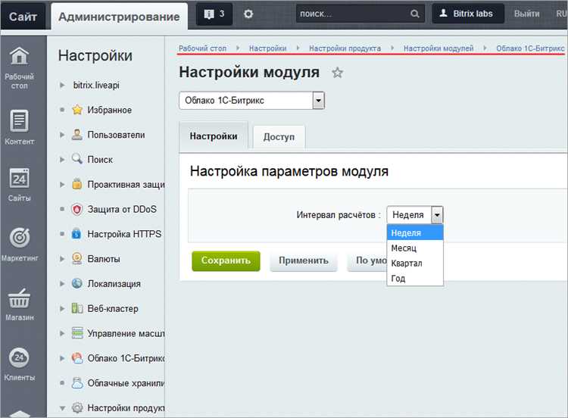This screenshot has width=568, height=418.
Task: Click the Настройки продукта gear icon
Action: (x=76, y=407)
